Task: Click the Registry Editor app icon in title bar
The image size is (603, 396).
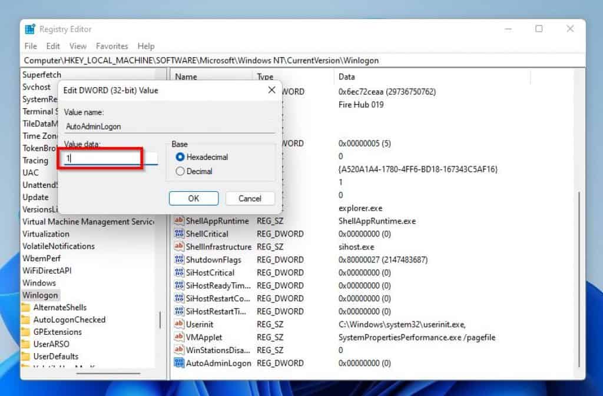Action: click(29, 29)
